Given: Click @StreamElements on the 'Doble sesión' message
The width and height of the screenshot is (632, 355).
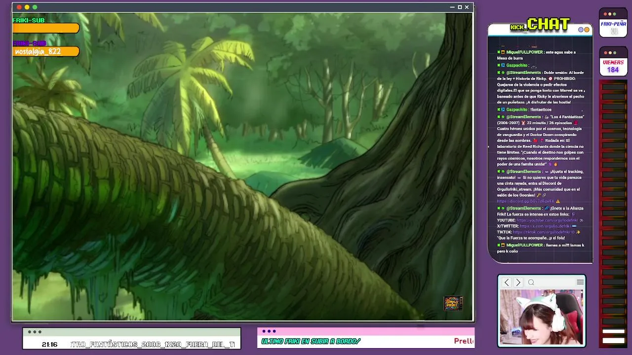Looking at the screenshot, I should (523, 73).
